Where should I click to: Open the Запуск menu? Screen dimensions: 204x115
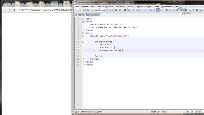pos(148,6)
